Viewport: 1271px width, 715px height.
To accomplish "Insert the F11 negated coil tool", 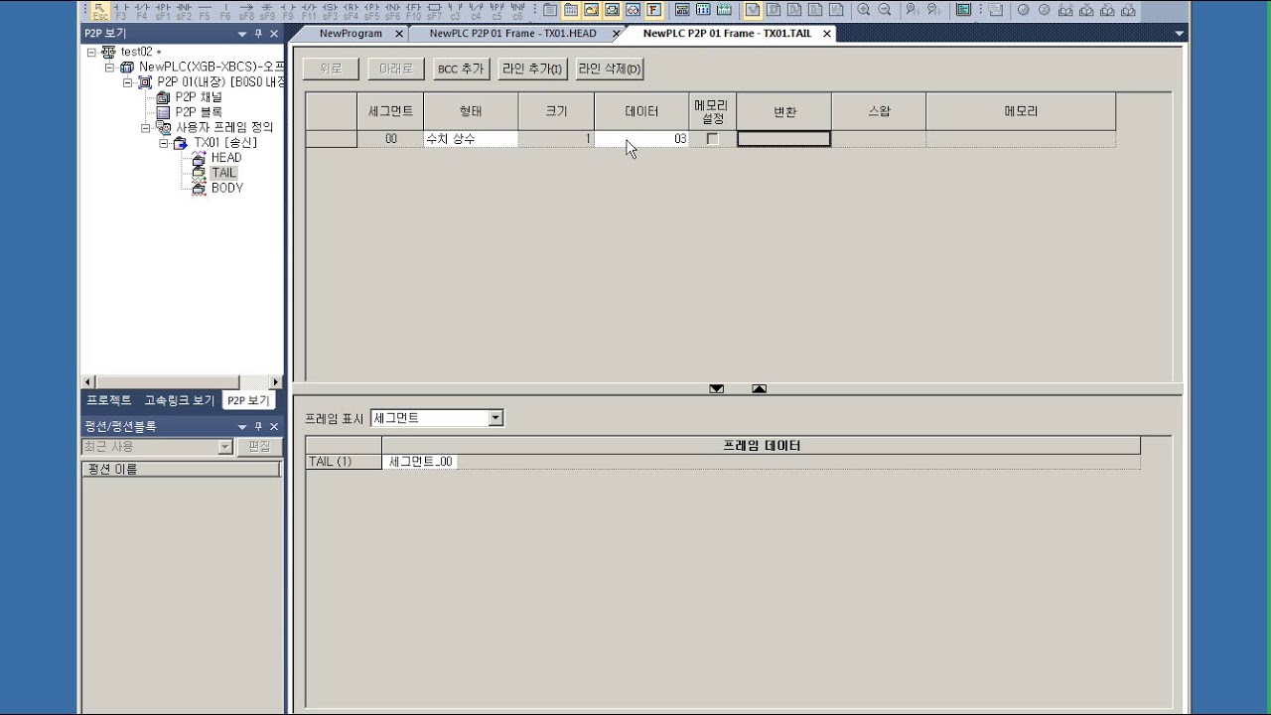I will point(309,10).
